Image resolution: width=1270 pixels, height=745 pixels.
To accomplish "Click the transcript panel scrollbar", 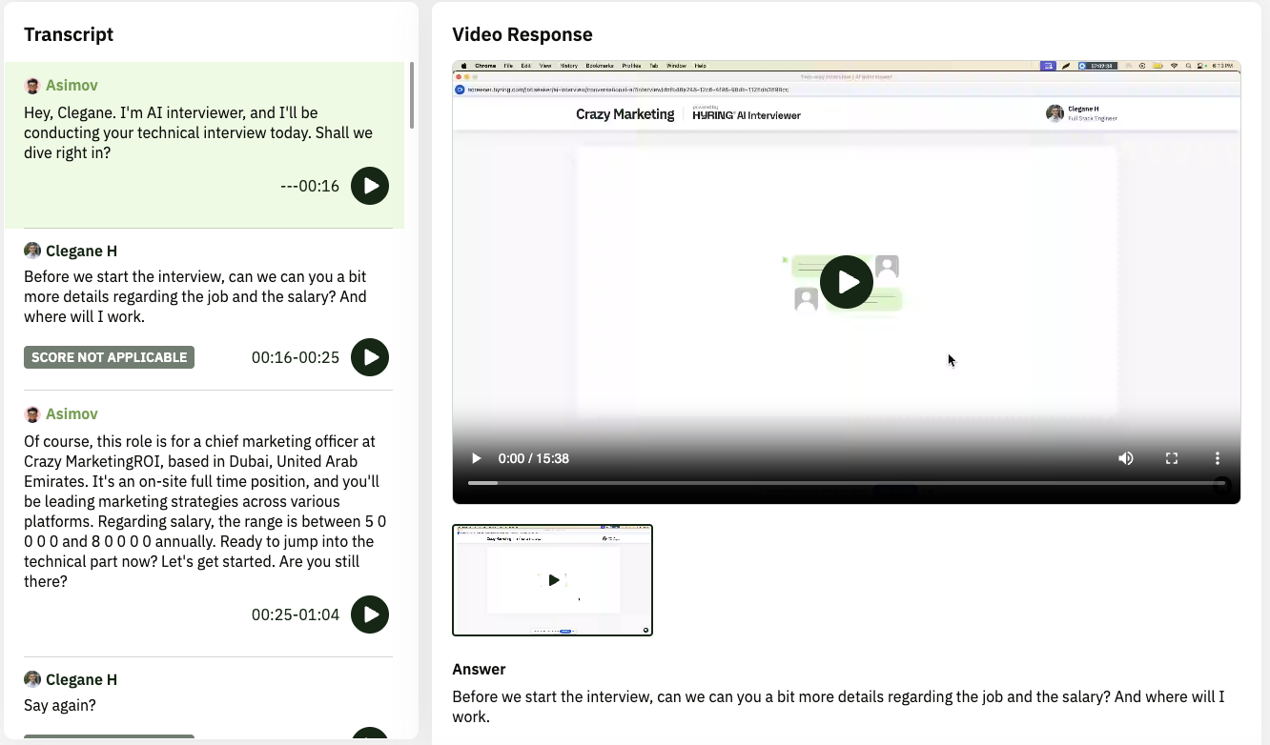I will [412, 95].
